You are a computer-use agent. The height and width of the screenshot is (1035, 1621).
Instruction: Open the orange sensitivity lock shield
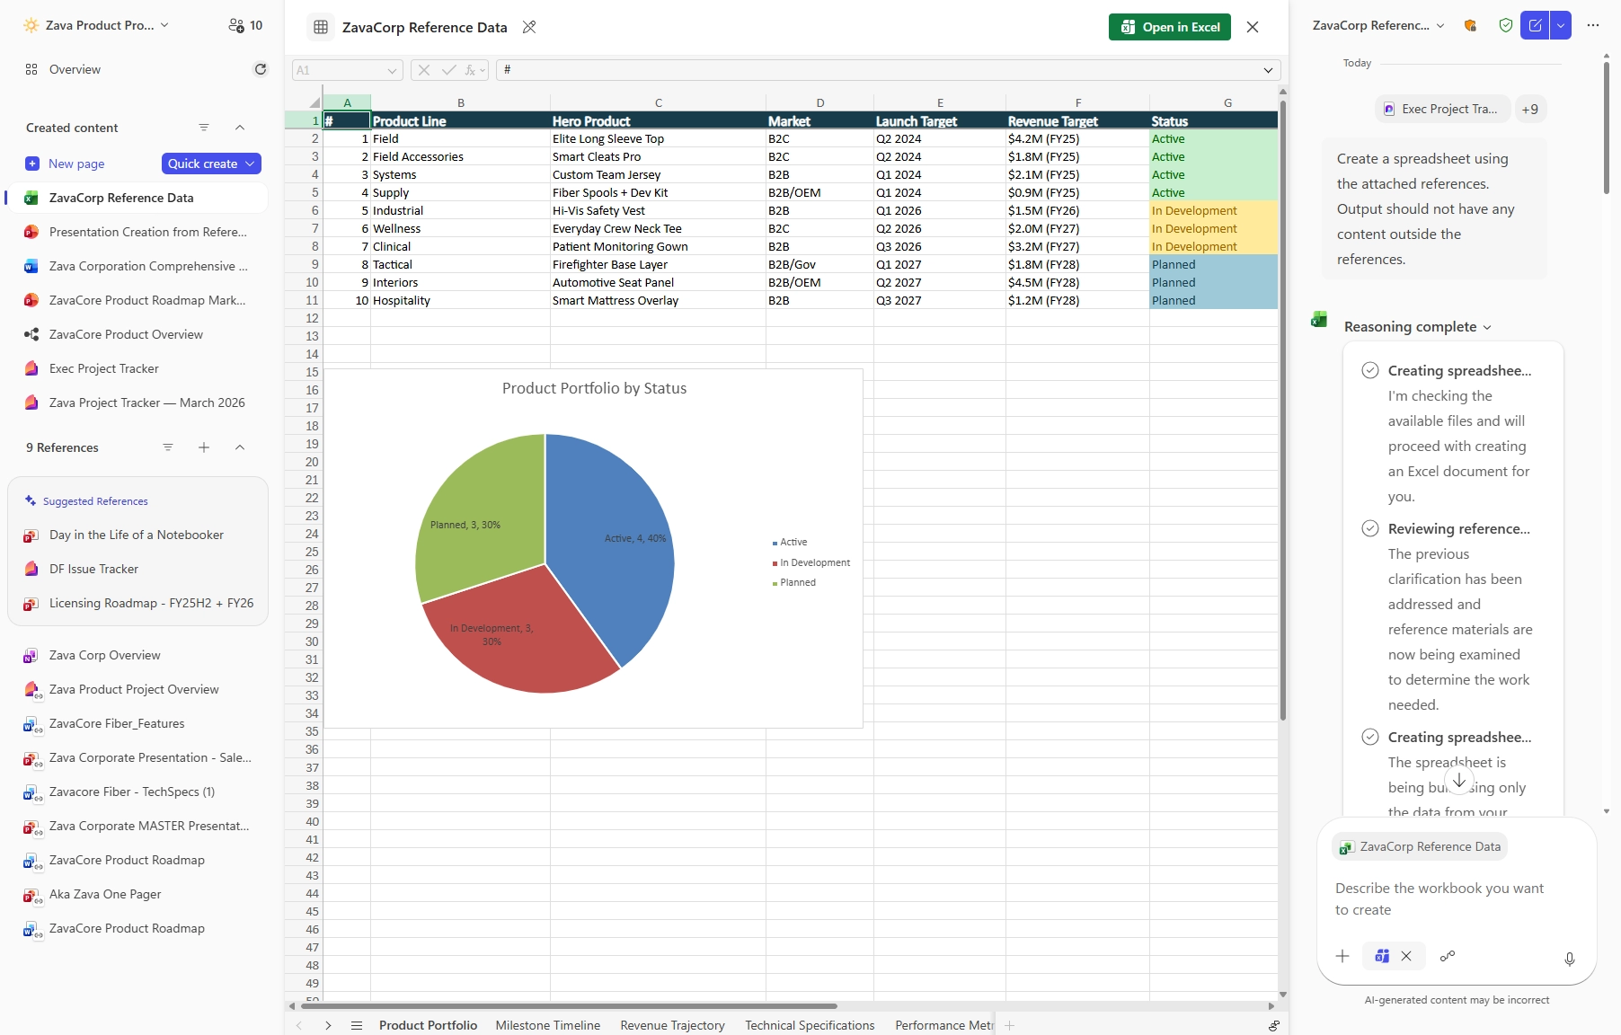point(1470,25)
